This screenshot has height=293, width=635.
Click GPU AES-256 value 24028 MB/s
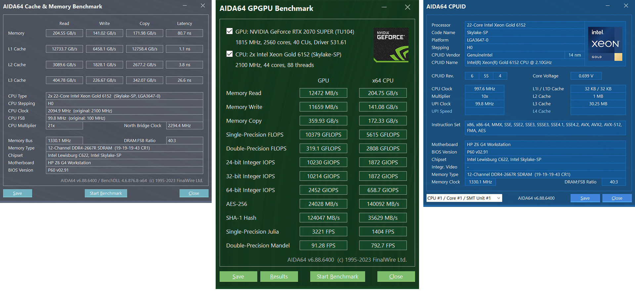(x=323, y=204)
